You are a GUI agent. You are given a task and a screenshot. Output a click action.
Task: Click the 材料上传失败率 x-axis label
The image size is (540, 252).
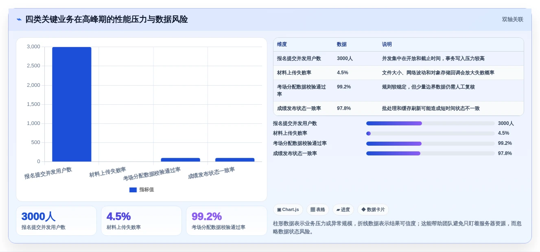pyautogui.click(x=107, y=172)
